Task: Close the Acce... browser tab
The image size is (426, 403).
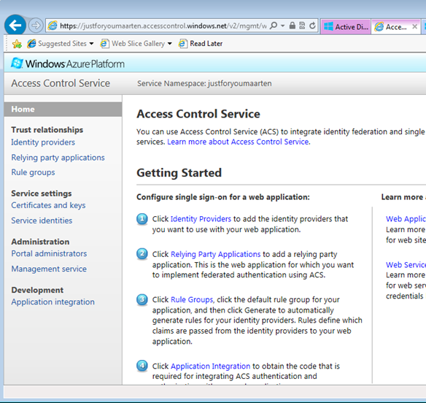Action: pos(414,27)
